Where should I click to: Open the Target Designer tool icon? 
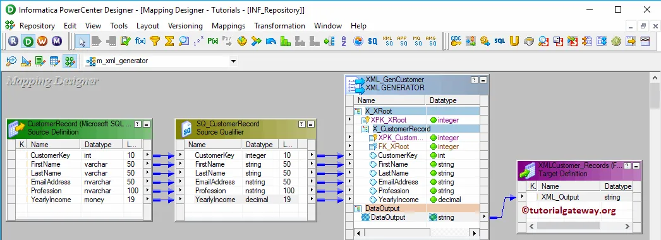tap(26, 61)
